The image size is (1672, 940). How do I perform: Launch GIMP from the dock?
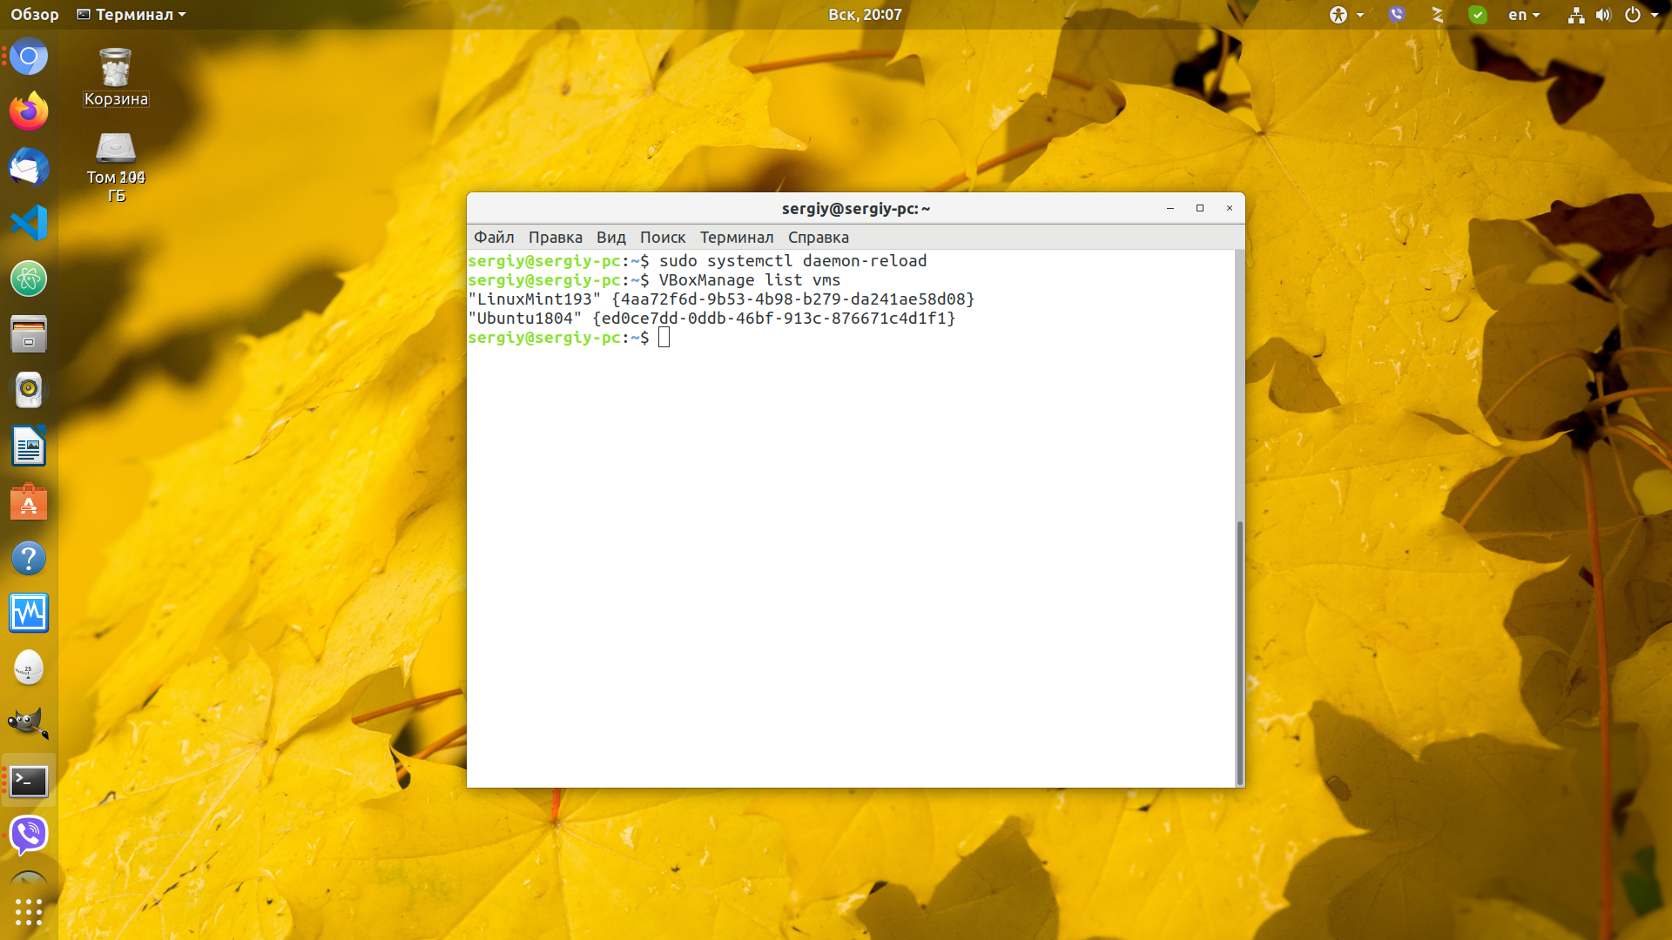(29, 724)
